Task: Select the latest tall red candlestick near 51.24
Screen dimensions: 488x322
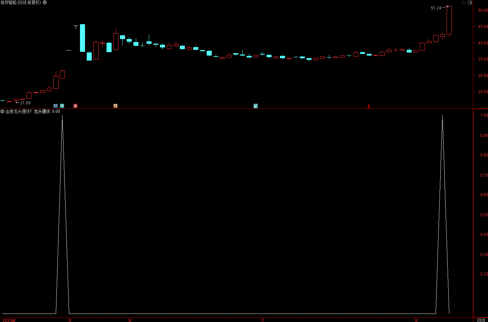Action: (x=449, y=20)
